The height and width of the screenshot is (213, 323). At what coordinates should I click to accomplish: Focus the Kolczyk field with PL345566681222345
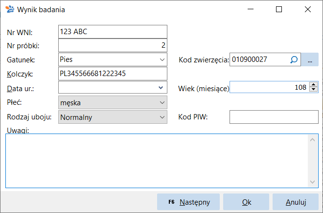tap(113, 74)
